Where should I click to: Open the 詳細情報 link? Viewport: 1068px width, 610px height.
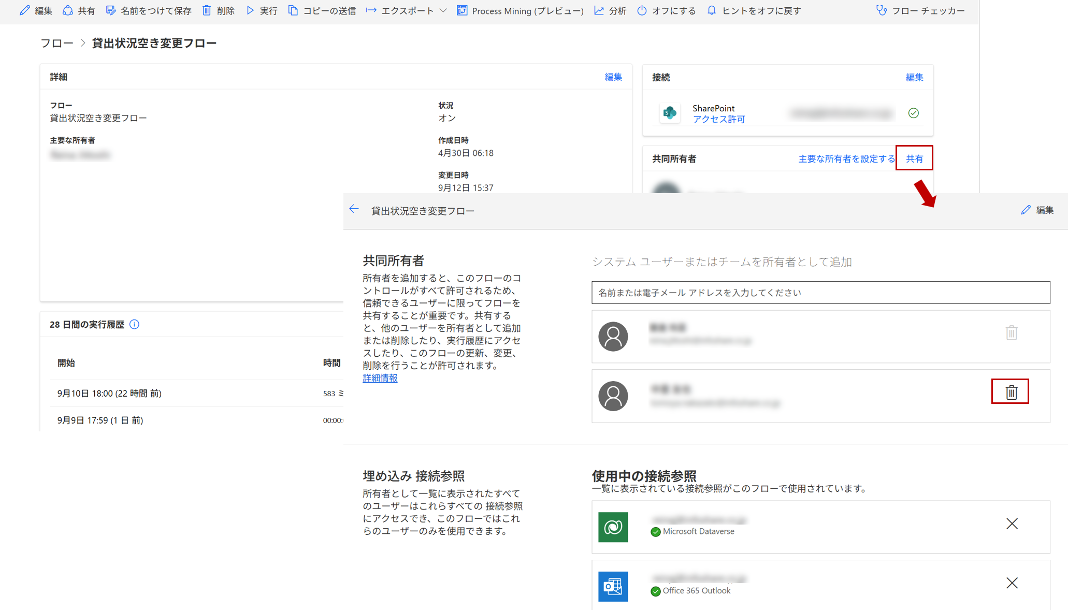[380, 378]
